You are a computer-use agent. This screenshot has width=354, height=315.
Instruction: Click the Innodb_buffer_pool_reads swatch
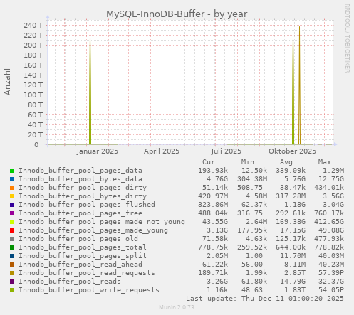[x=12, y=282]
